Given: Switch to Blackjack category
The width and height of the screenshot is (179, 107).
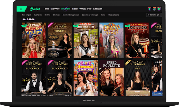Looking at the screenshot, I should coord(56,15).
